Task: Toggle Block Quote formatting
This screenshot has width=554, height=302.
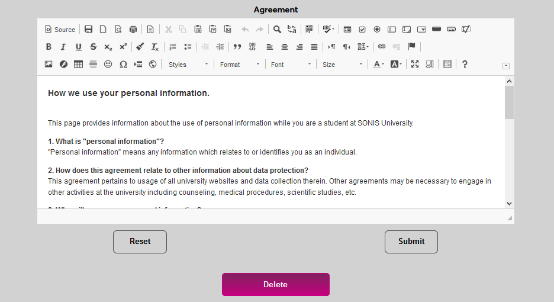Action: (237, 47)
